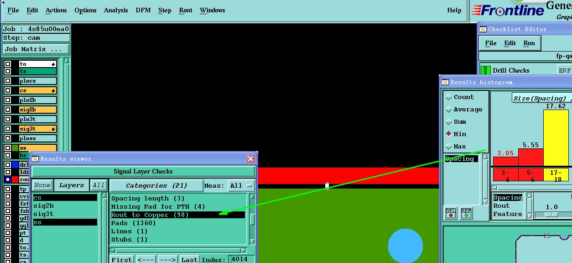Viewport: 572px width, 263px height.
Task: Click the Last result button
Action: [189, 259]
